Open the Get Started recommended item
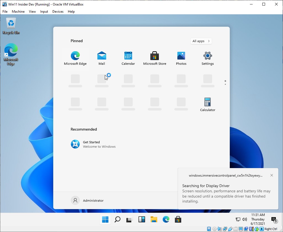The image size is (283, 232). pyautogui.click(x=93, y=144)
